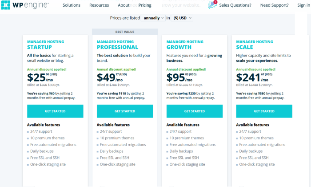Screen dimensions: 311x187
Task: Click '24/7 support' in the Startup plan
Action: coord(41,131)
